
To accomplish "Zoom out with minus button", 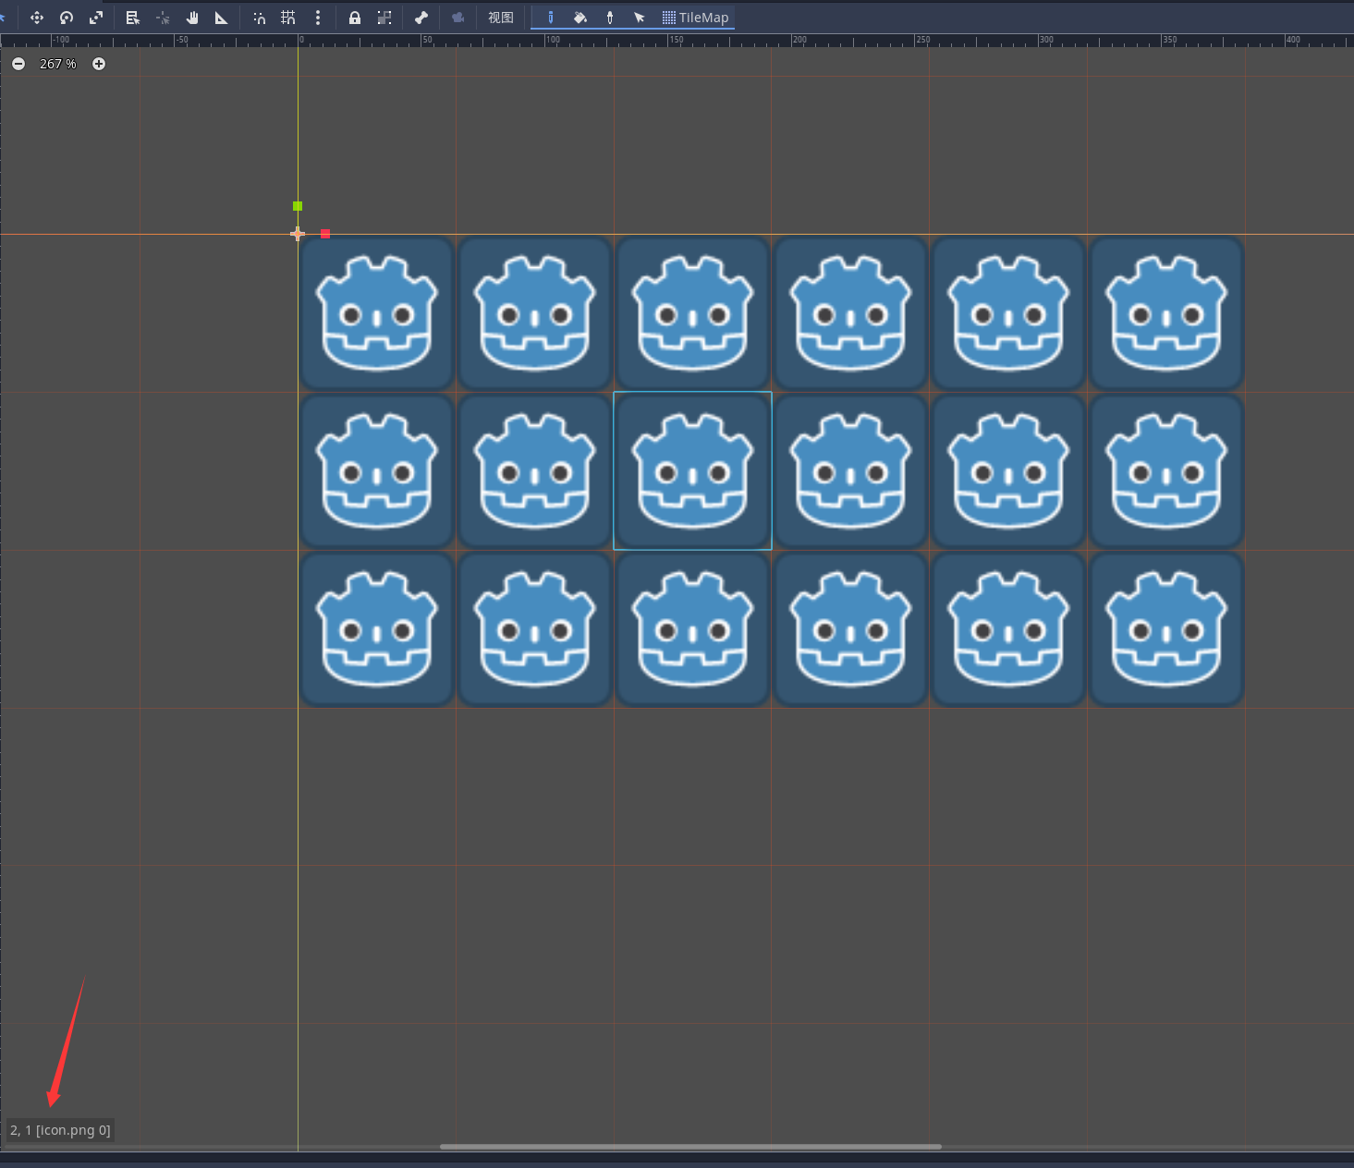I will click(x=18, y=64).
